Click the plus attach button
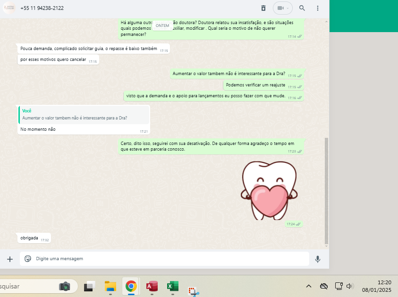Image resolution: width=398 pixels, height=297 pixels. click(9, 259)
